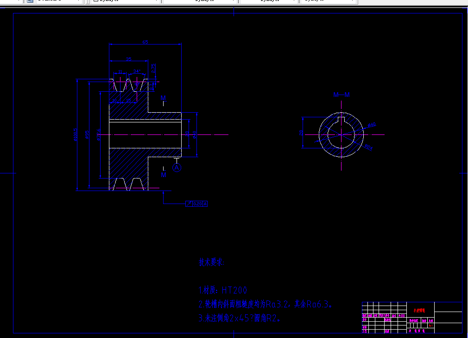Image resolution: width=468 pixels, height=338 pixels.
Task: Click the 1.材质: HT200 note
Action: coord(223,290)
